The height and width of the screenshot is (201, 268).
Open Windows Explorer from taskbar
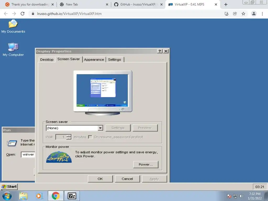click(23, 196)
